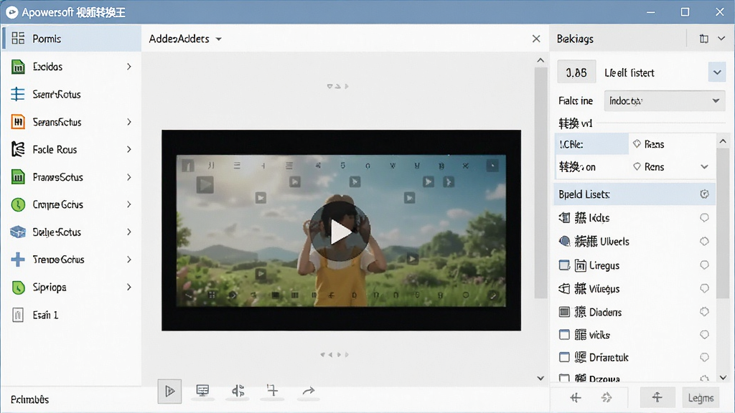
Task: Click the Legms button
Action: pos(701,397)
